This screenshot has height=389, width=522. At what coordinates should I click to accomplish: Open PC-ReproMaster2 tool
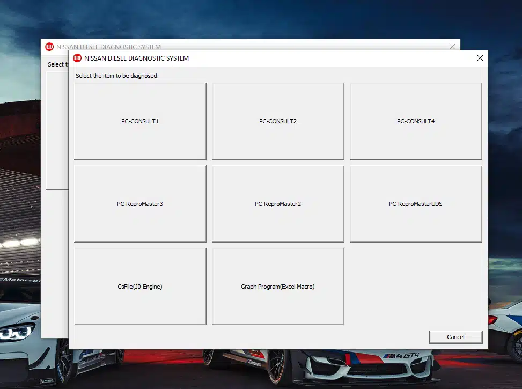(278, 204)
